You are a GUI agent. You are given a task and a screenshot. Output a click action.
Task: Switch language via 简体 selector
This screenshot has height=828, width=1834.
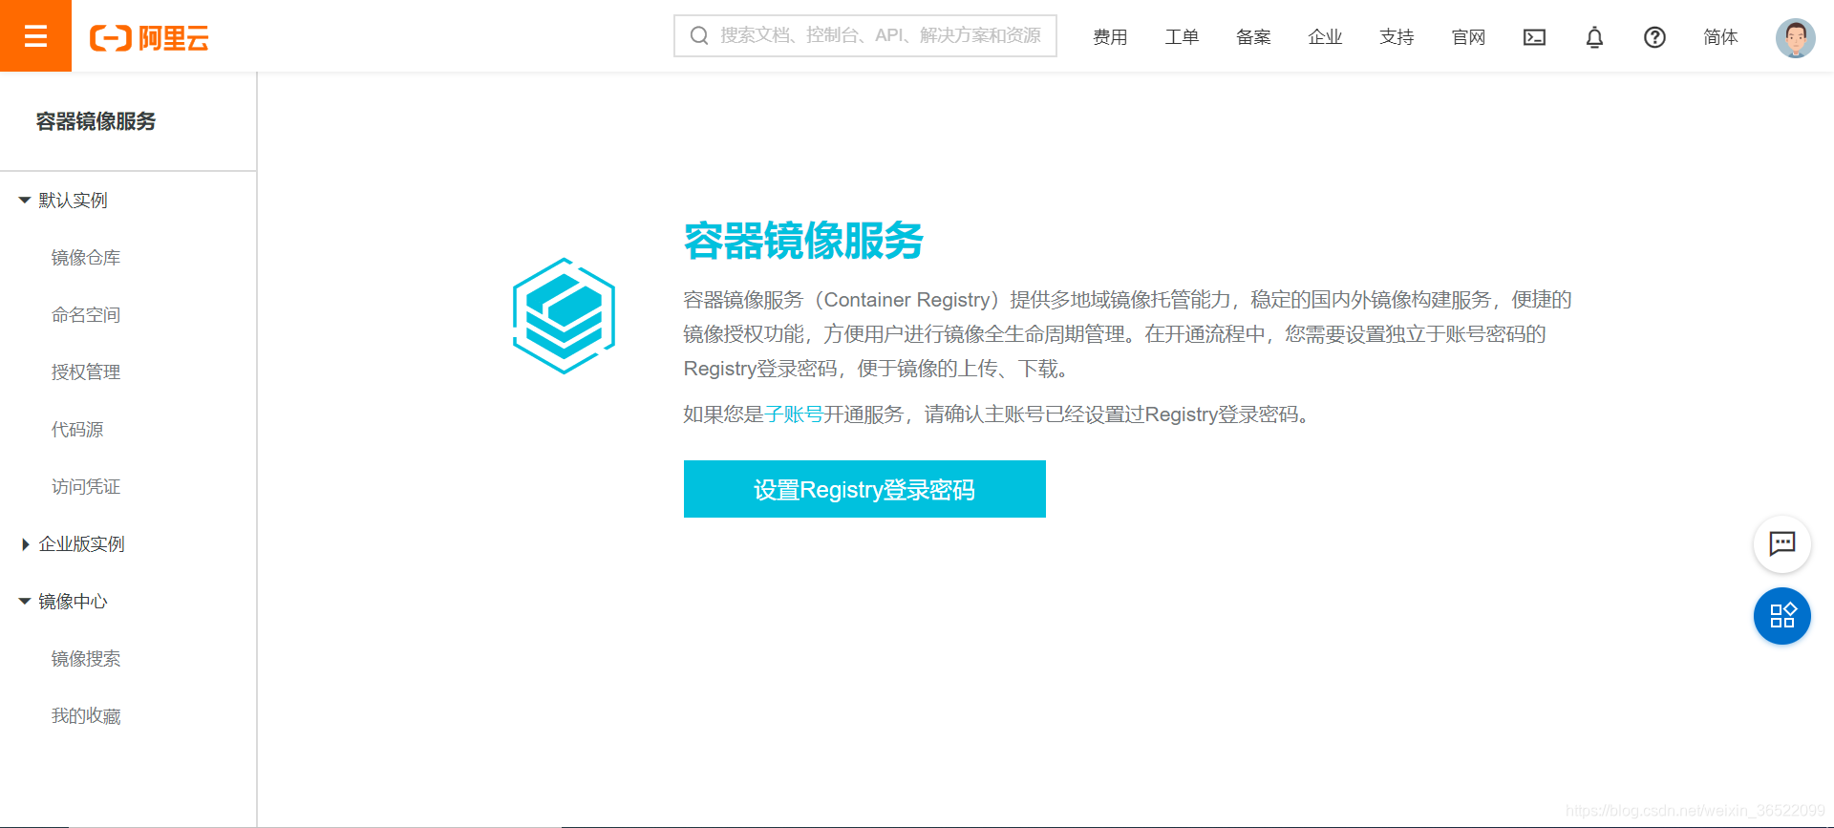1720,37
